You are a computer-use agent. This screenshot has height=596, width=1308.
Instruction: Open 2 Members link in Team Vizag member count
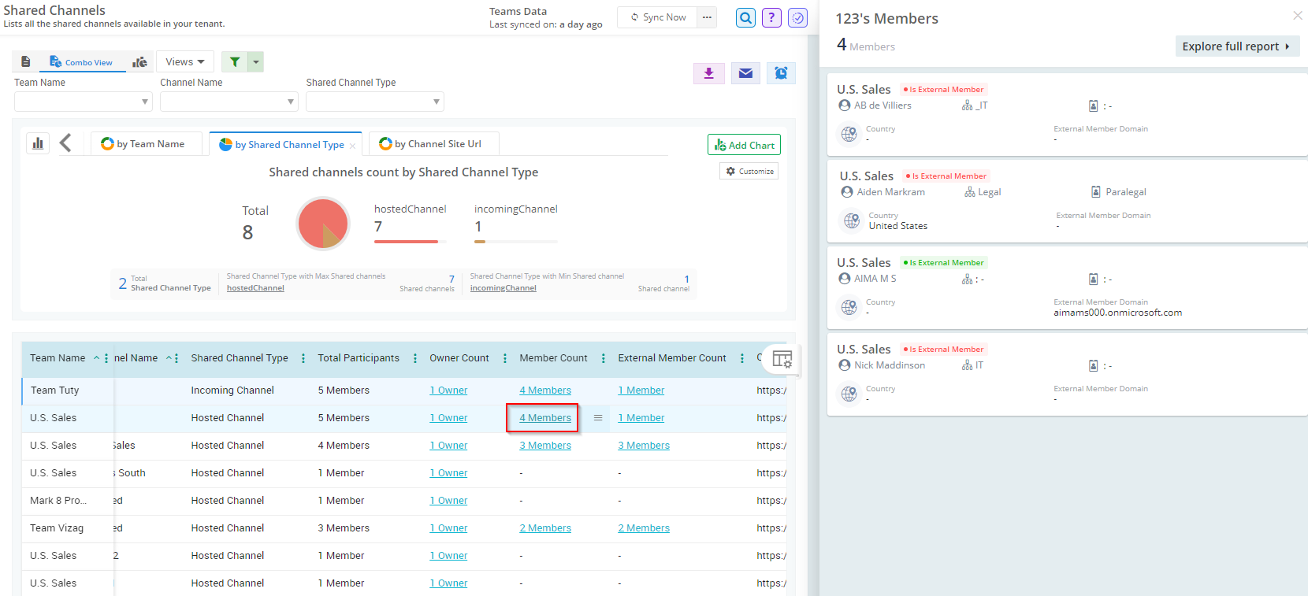click(545, 528)
